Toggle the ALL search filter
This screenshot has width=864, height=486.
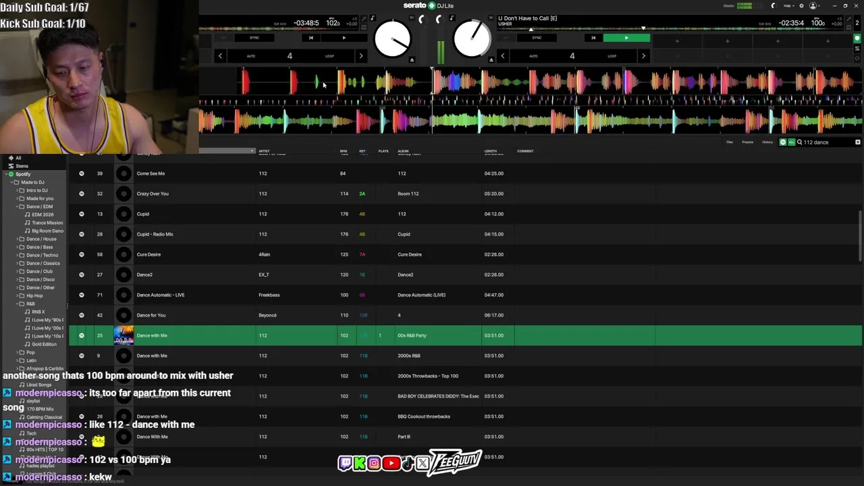click(792, 142)
